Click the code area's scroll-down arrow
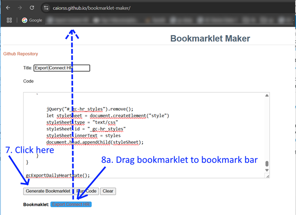The height and width of the screenshot is (215, 296). pos(267,170)
